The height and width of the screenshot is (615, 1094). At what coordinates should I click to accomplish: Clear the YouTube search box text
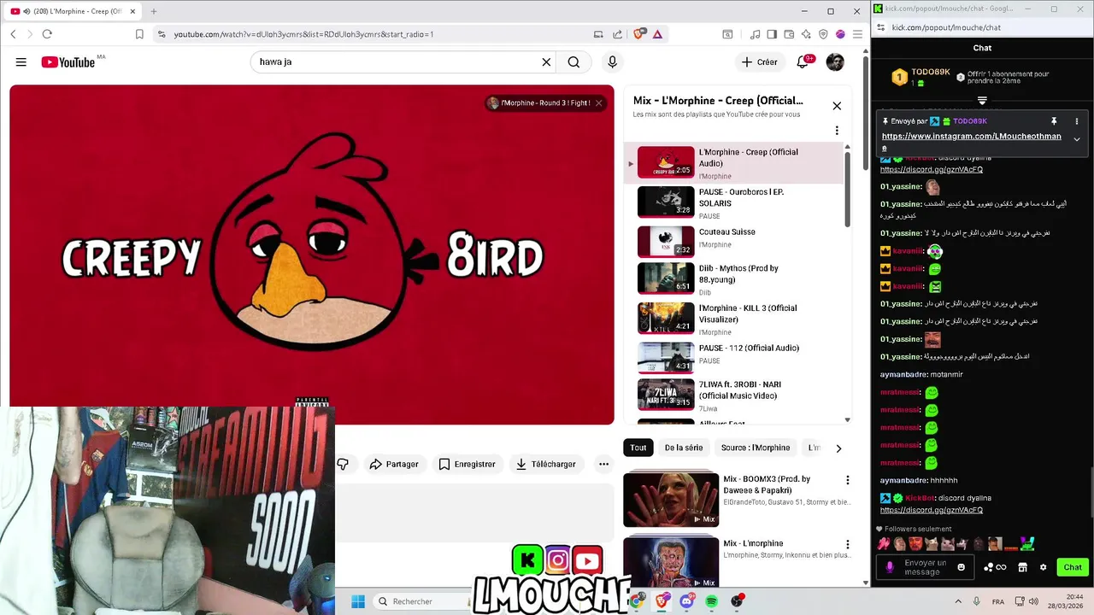coord(546,61)
